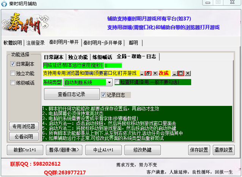Screen dimensions: 242x177
Task: Open the 系统类型 dropdown arrow
Action: [x=109, y=82]
